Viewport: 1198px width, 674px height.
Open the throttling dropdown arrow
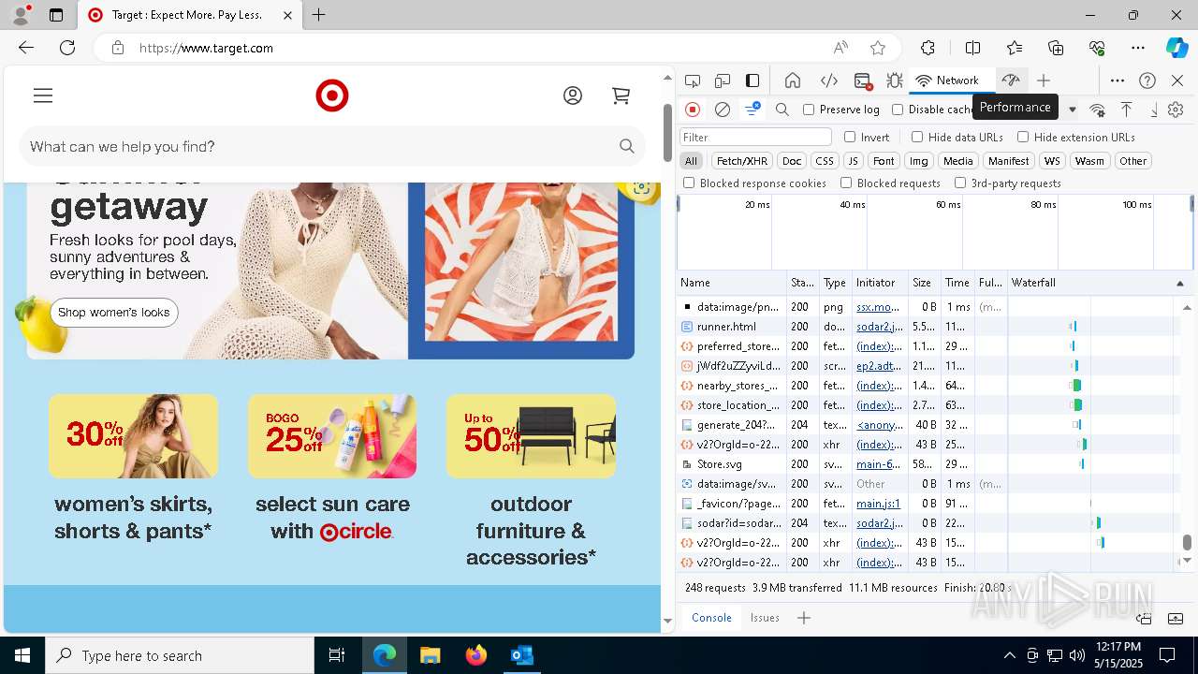(1073, 110)
